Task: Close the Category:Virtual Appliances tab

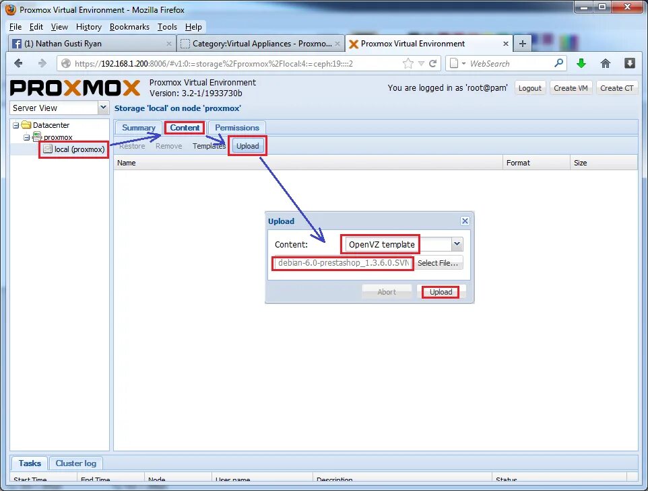Action: pos(337,43)
